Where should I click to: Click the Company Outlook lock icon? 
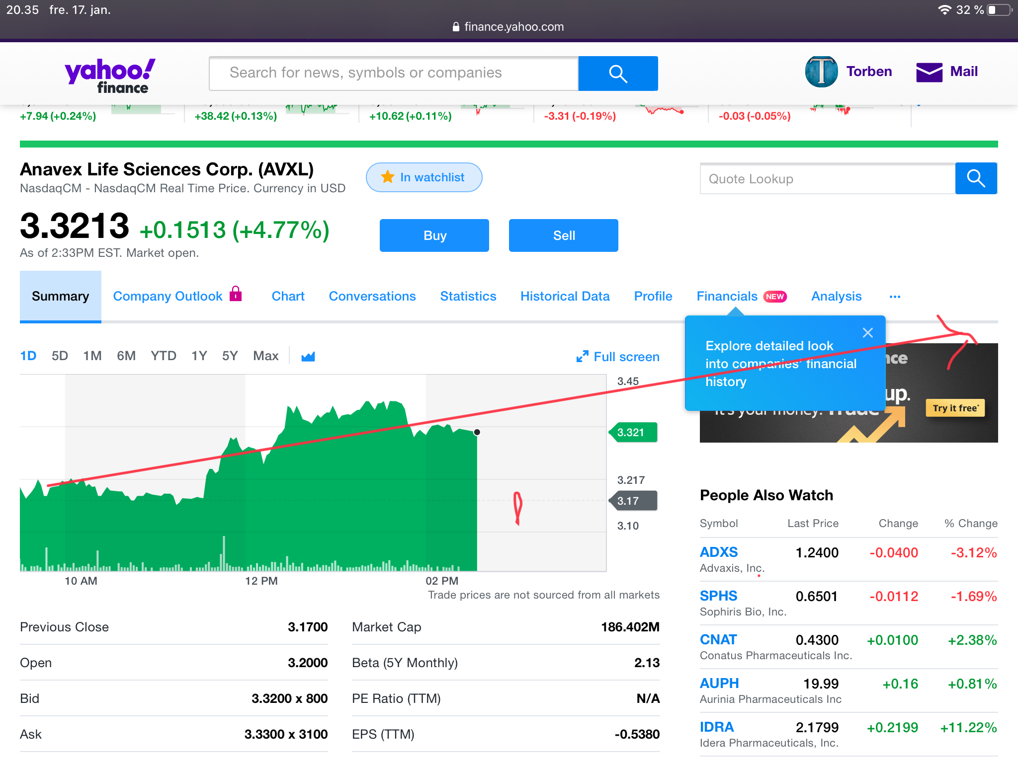236,294
